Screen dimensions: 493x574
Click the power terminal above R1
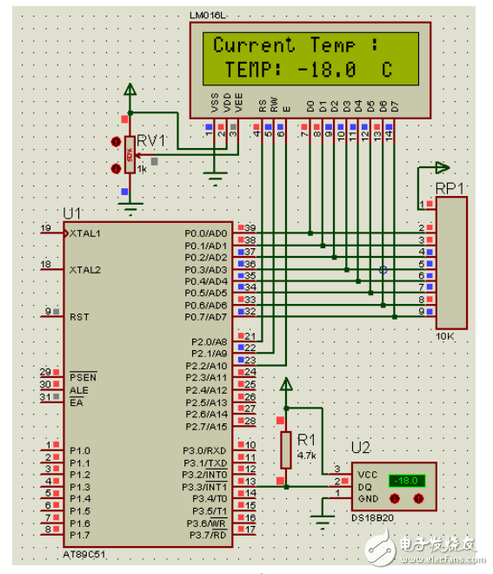point(286,384)
